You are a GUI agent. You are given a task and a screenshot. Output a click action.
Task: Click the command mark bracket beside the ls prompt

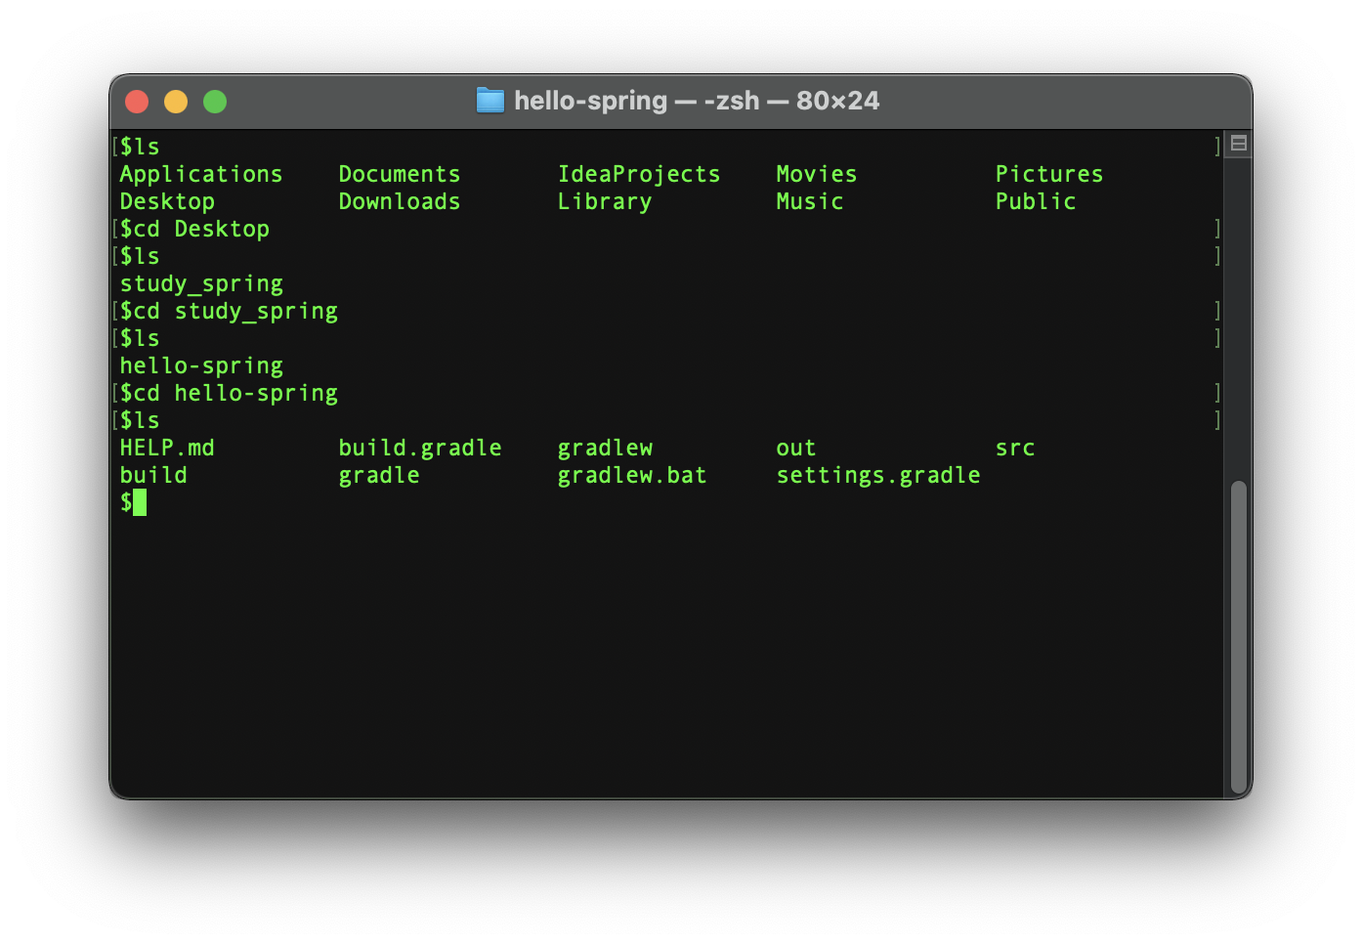point(1216,145)
